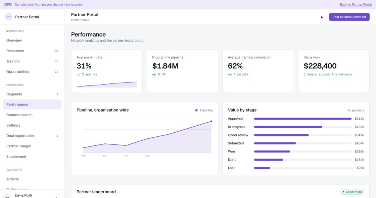Open the Partner margin page

(32, 146)
